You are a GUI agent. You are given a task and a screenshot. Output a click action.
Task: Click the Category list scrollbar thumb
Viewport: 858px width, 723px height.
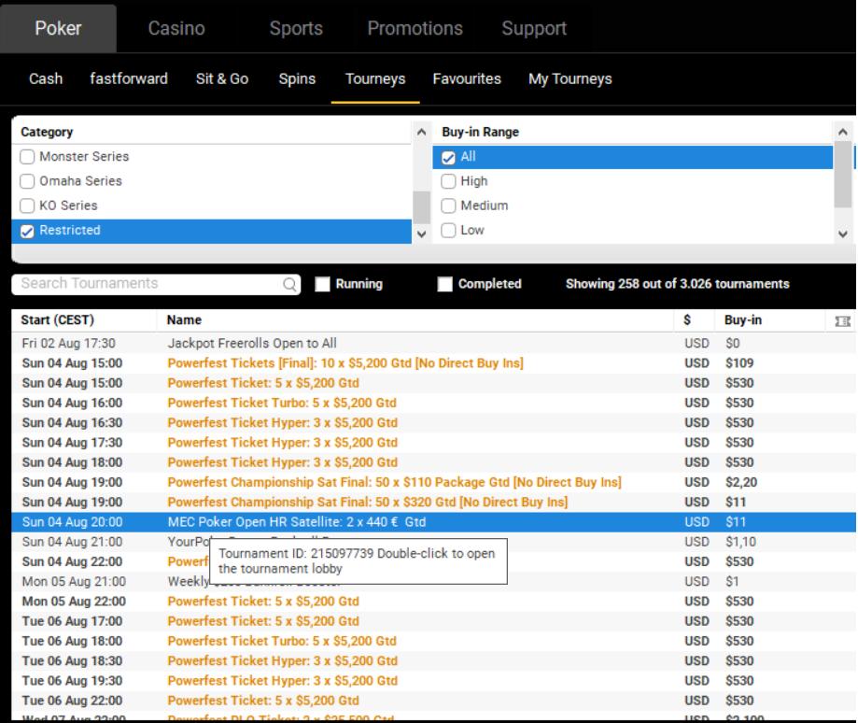[x=421, y=207]
